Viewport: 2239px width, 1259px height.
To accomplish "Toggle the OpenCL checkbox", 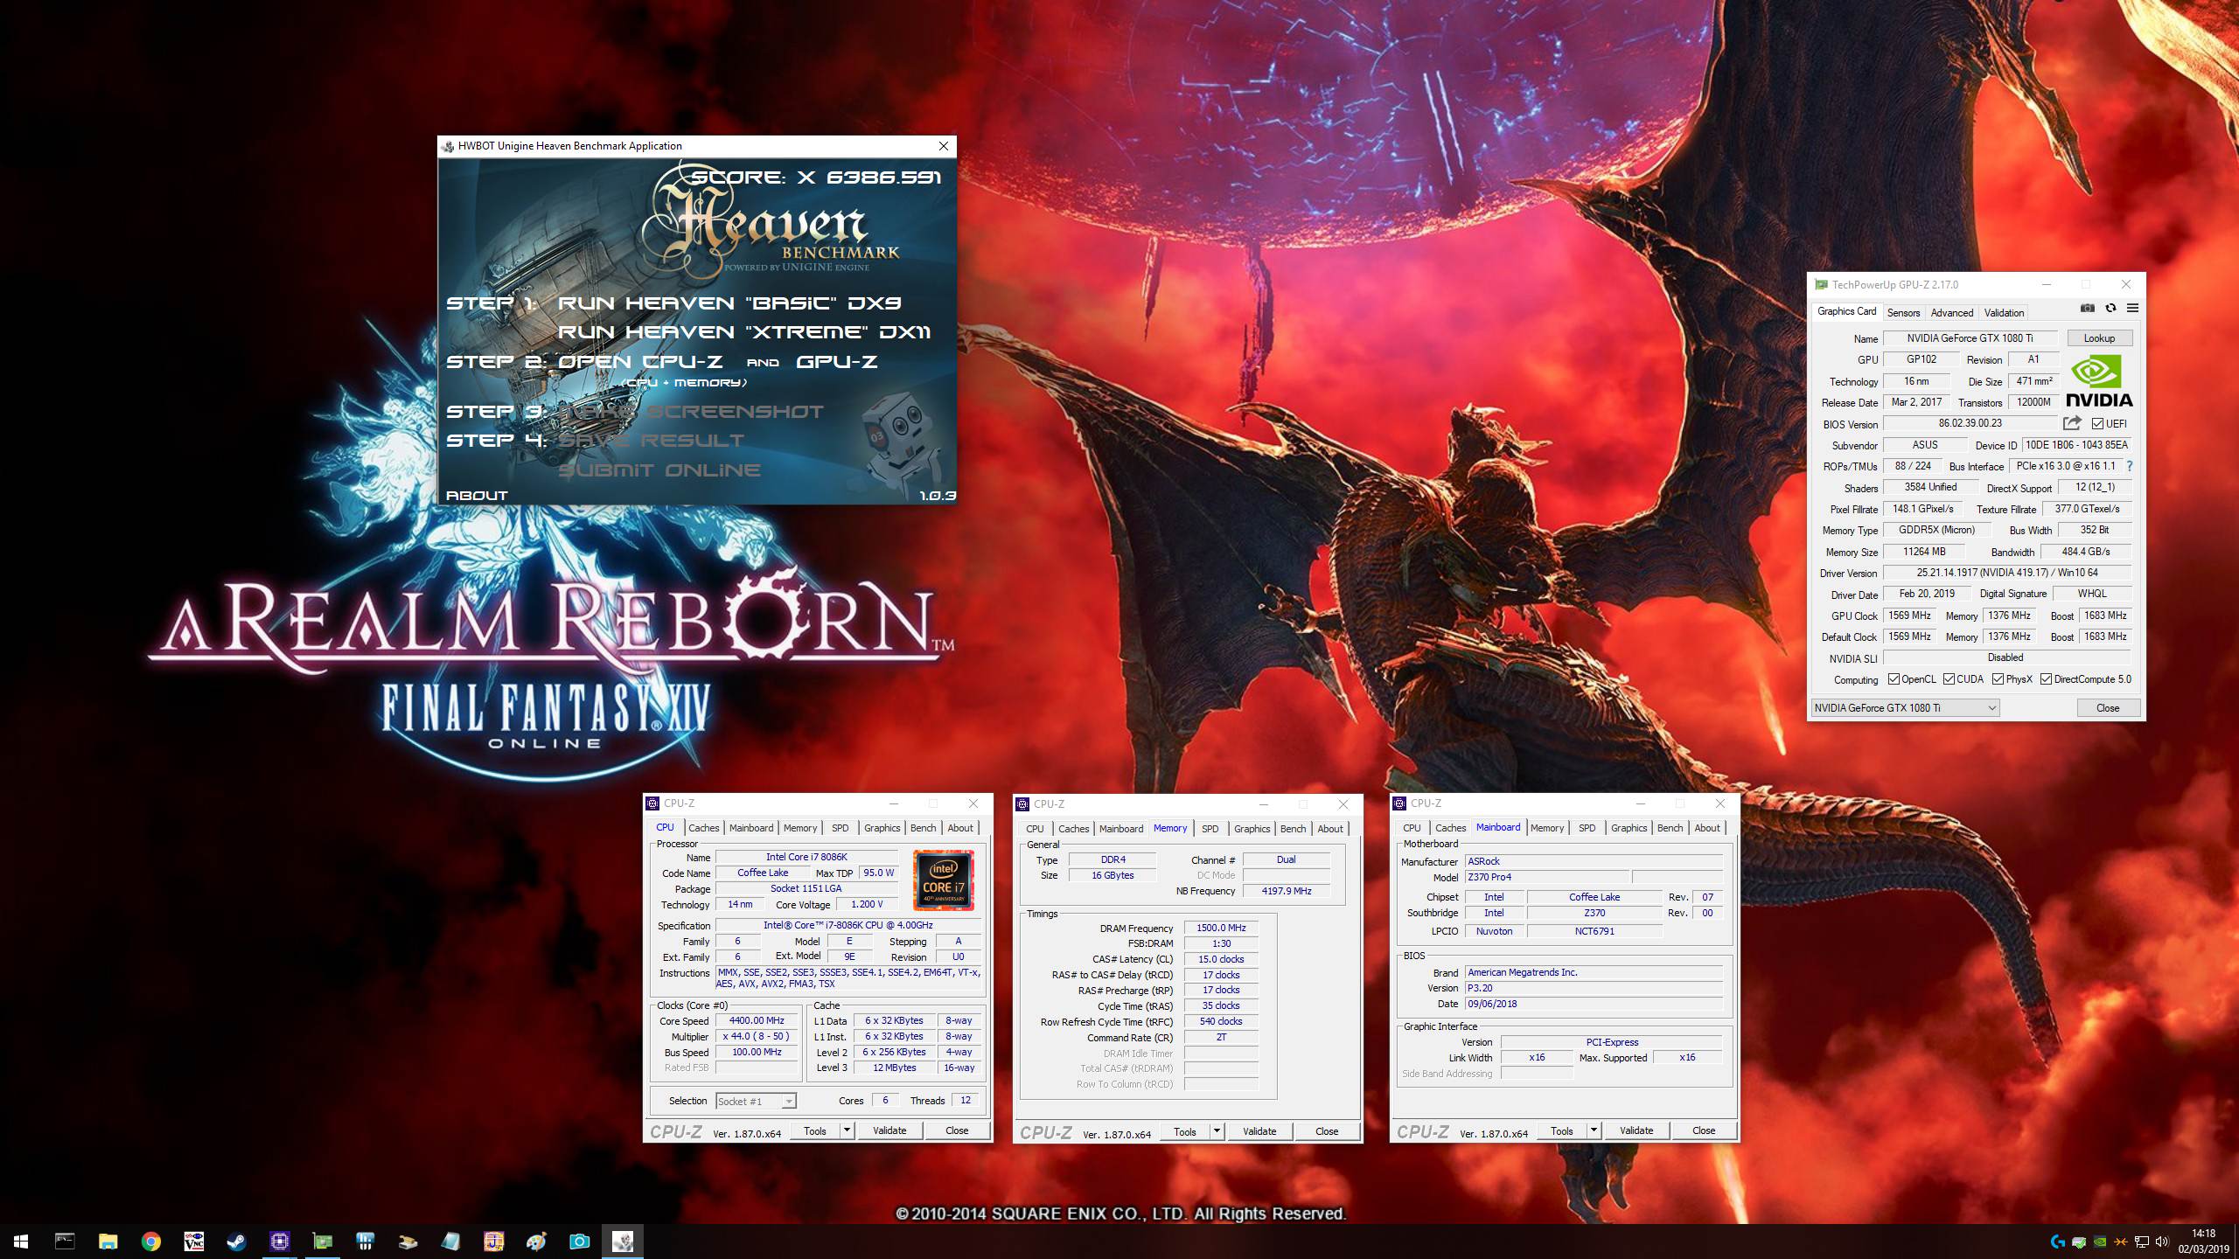I will click(1894, 679).
